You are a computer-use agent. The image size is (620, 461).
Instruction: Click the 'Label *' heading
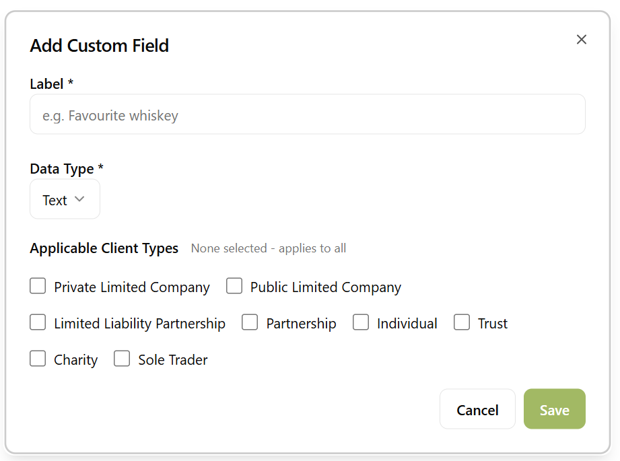point(51,83)
